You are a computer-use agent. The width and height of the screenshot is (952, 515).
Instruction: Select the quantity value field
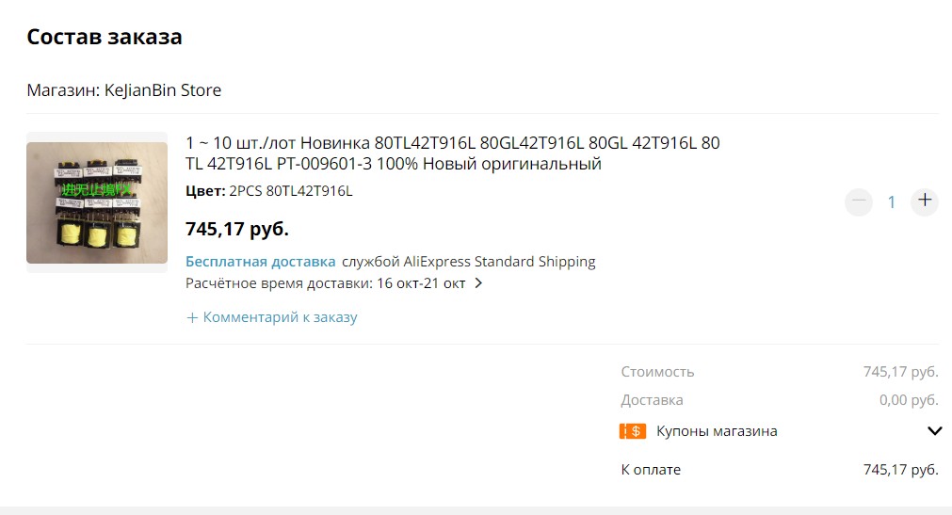click(892, 201)
